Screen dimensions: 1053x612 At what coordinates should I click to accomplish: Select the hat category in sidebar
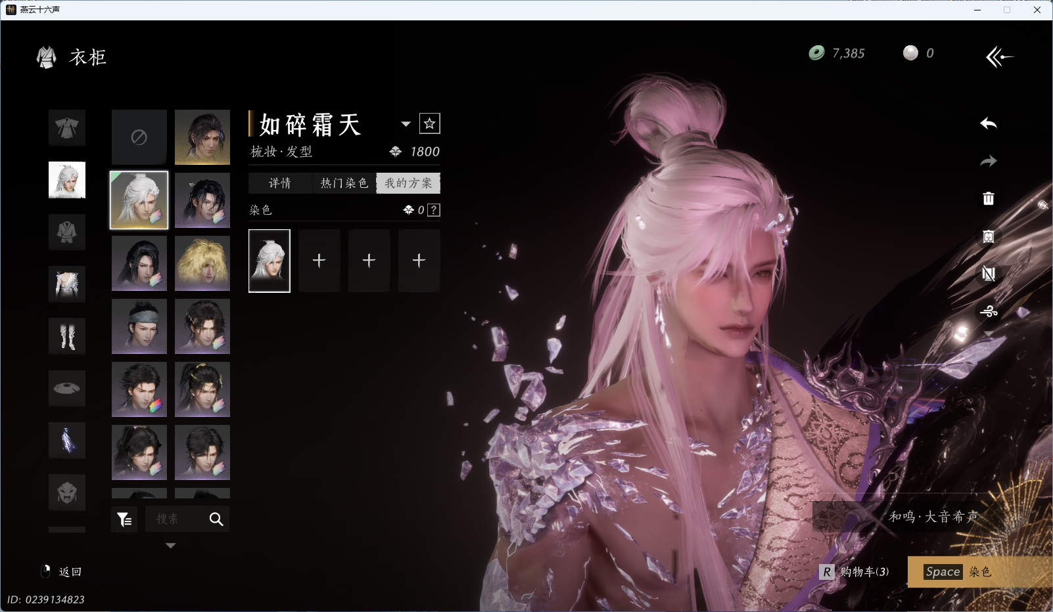point(67,389)
